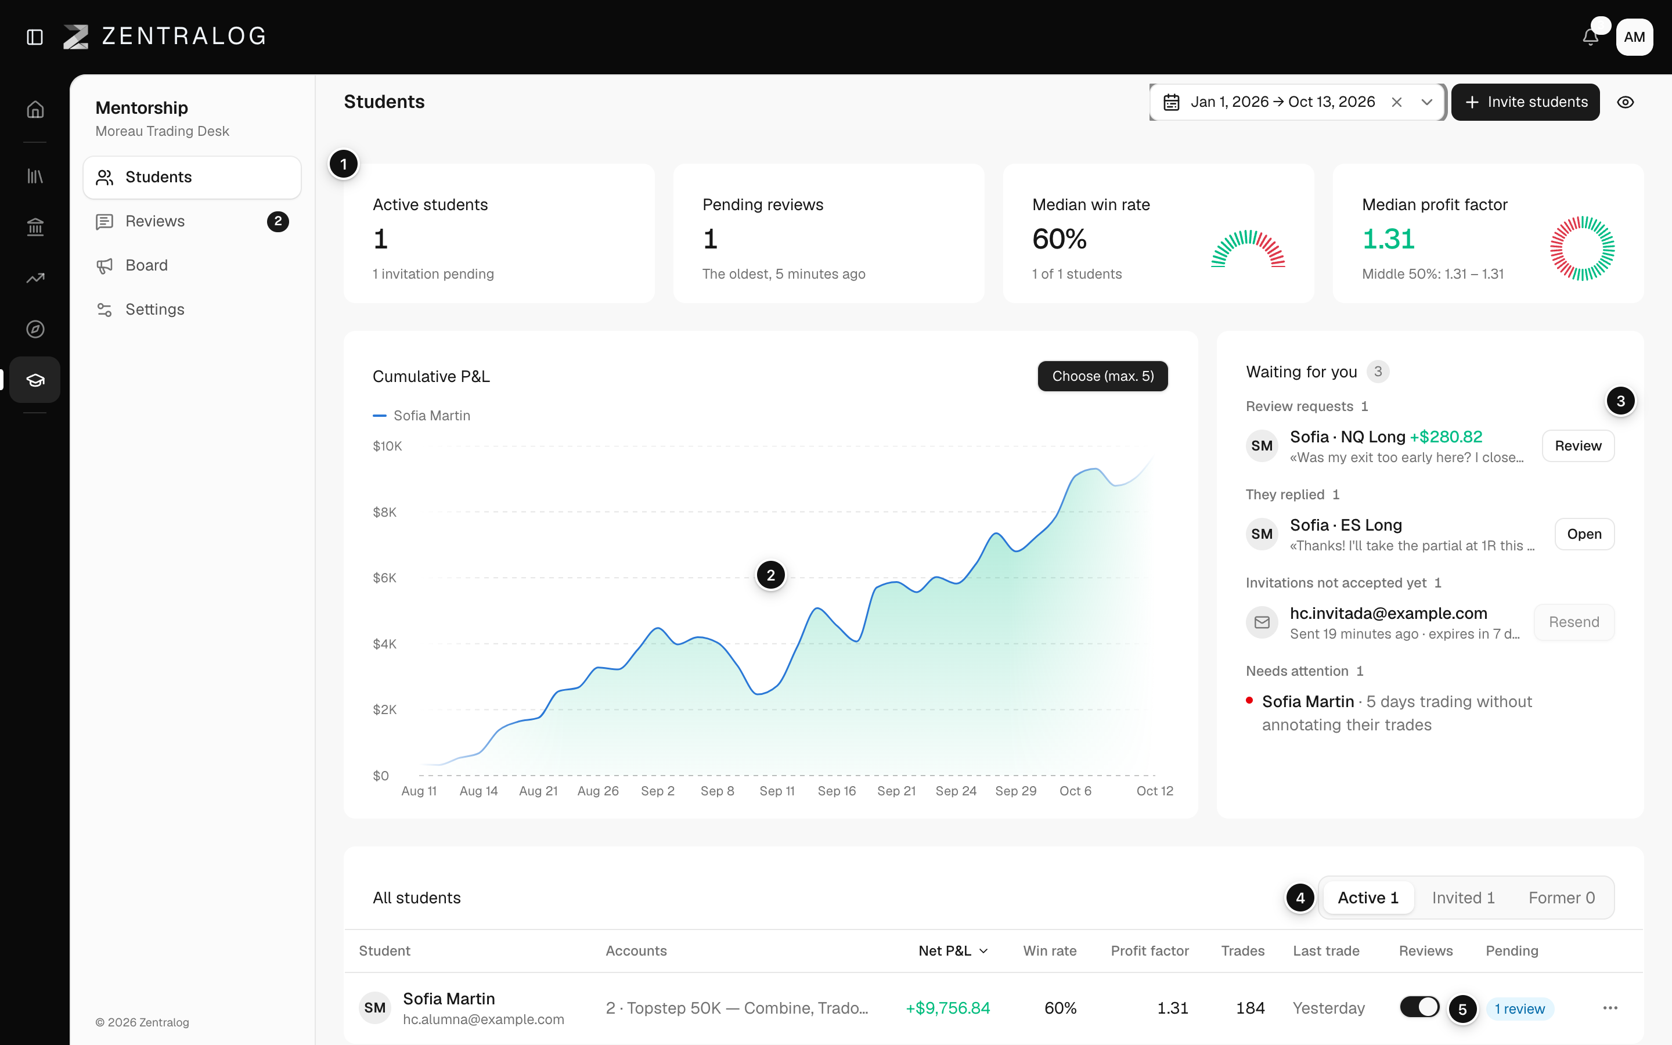The height and width of the screenshot is (1045, 1672).
Task: Toggle Reviews switch for Sofia Martin
Action: click(x=1419, y=1007)
